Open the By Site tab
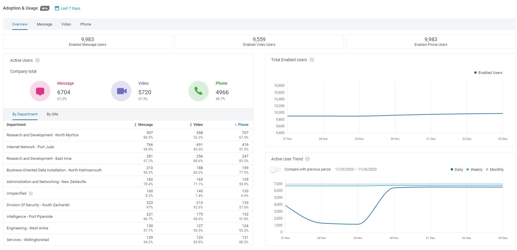Screen dimensions: 517x250 click(x=52, y=114)
